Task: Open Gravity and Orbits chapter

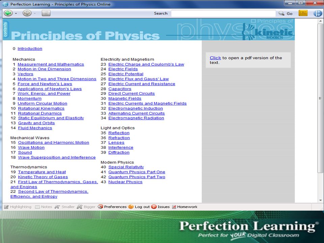Action: [36, 123]
